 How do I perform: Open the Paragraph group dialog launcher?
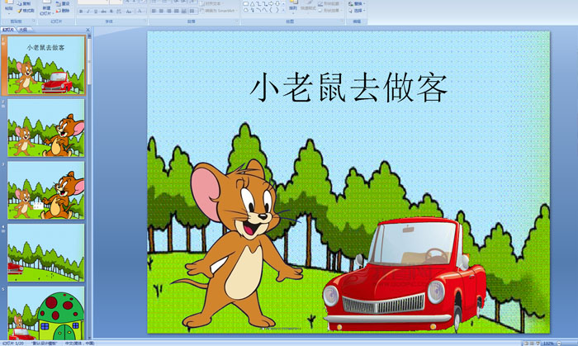click(237, 21)
